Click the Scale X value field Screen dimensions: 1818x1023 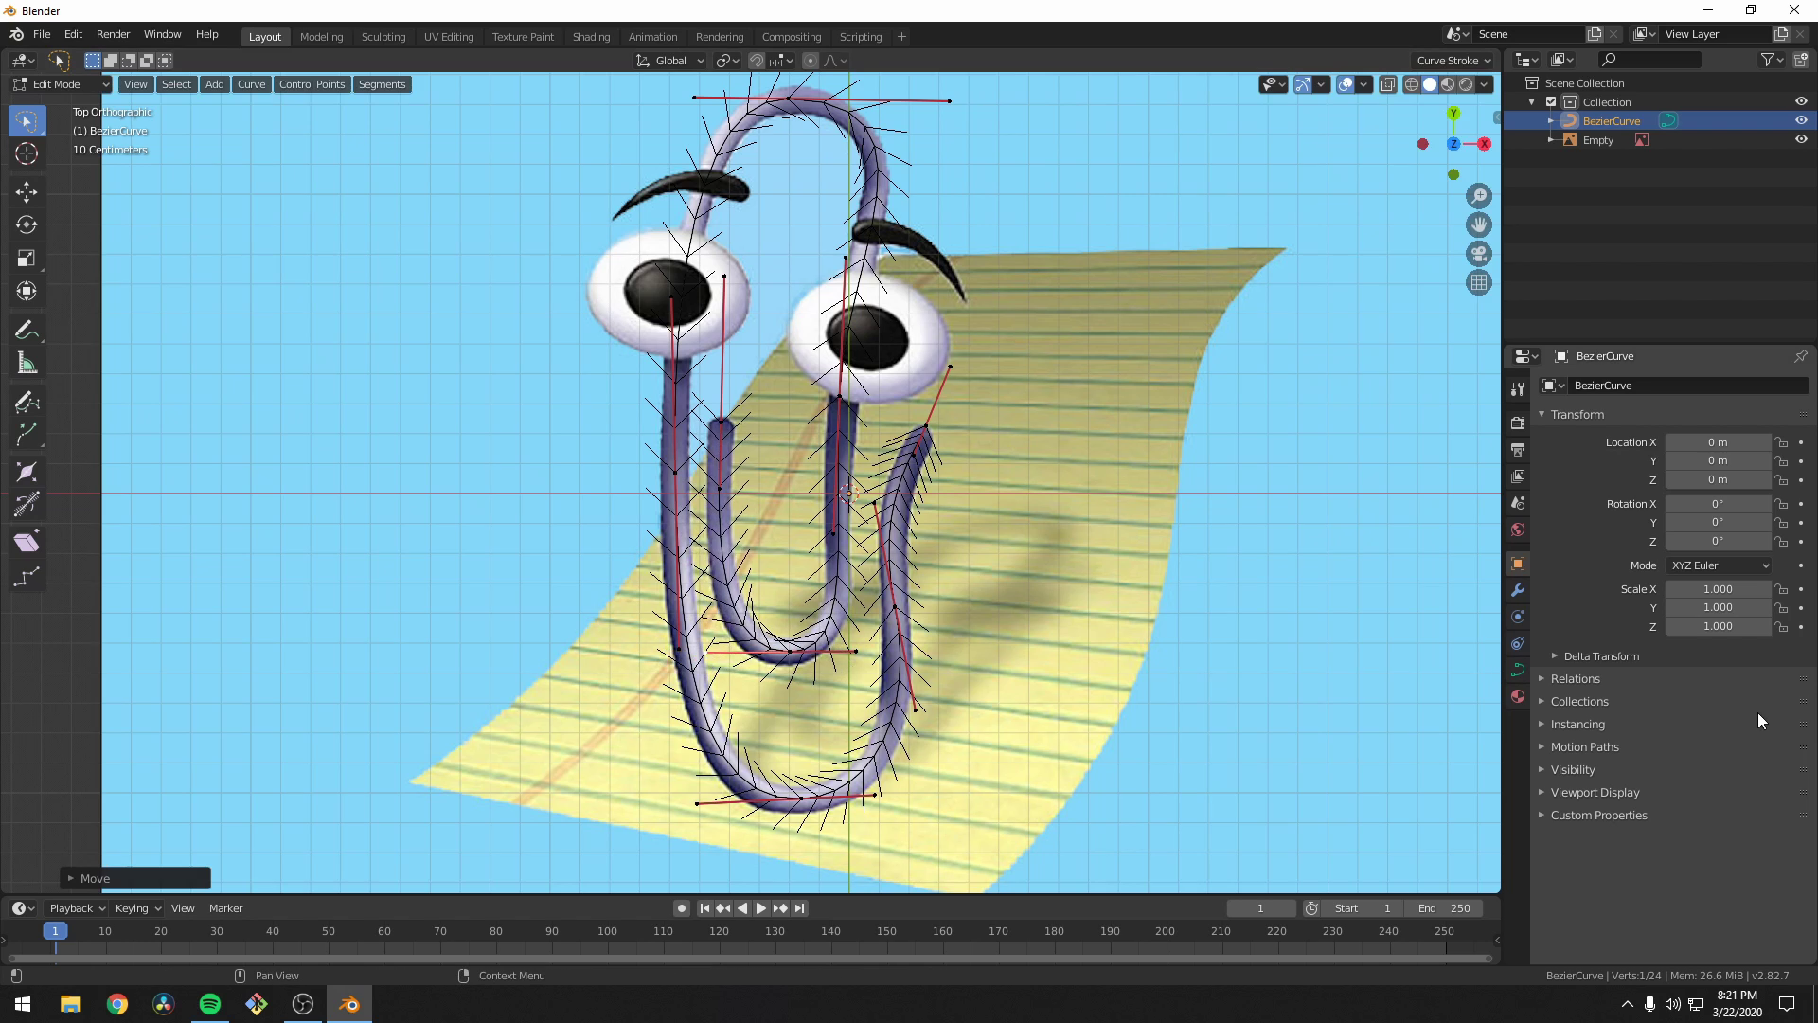tap(1718, 589)
